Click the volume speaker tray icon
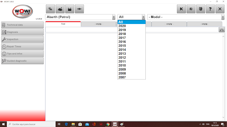The image size is (227, 127). [x=203, y=124]
